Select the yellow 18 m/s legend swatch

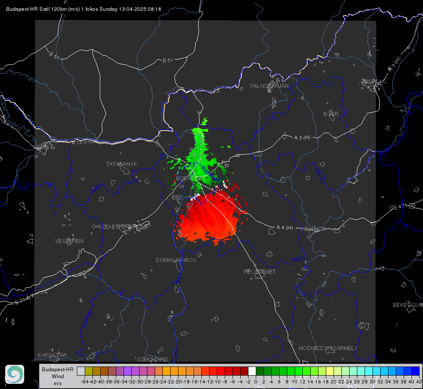[x=330, y=371]
